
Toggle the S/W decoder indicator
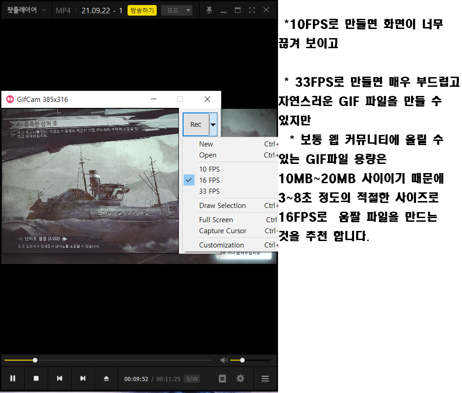click(x=192, y=379)
